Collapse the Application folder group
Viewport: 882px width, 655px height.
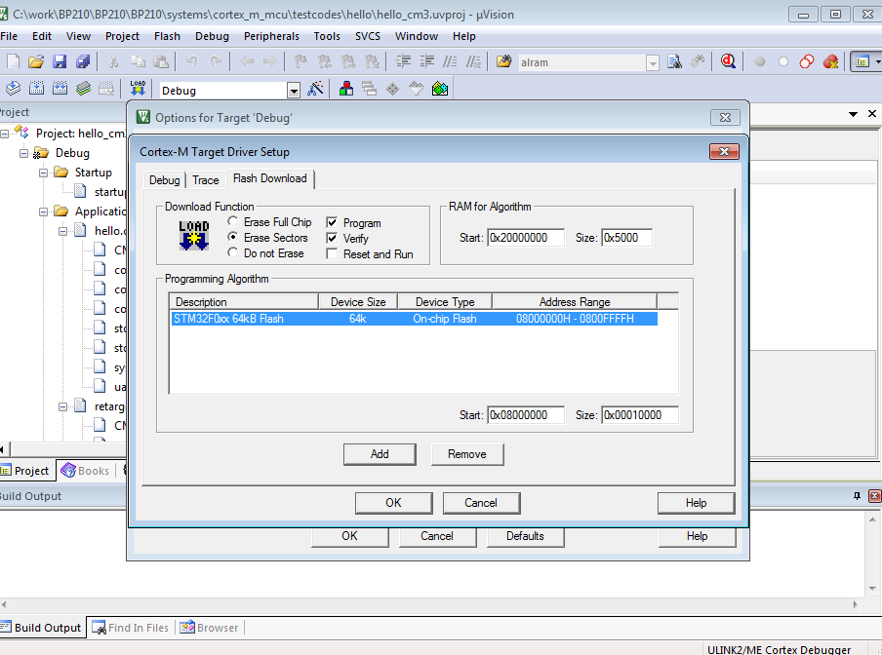[x=43, y=212]
